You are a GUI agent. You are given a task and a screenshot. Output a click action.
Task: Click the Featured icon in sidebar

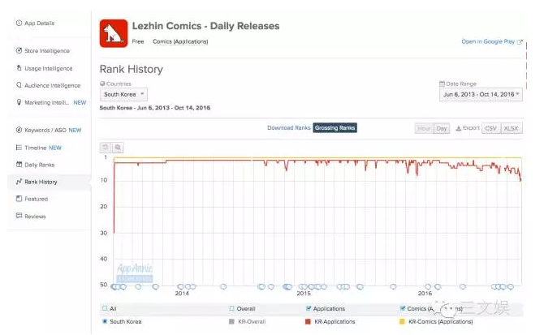click(19, 199)
